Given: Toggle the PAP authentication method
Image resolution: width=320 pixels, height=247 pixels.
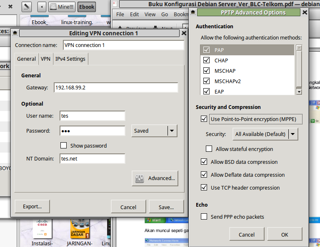Looking at the screenshot, I should [206, 49].
